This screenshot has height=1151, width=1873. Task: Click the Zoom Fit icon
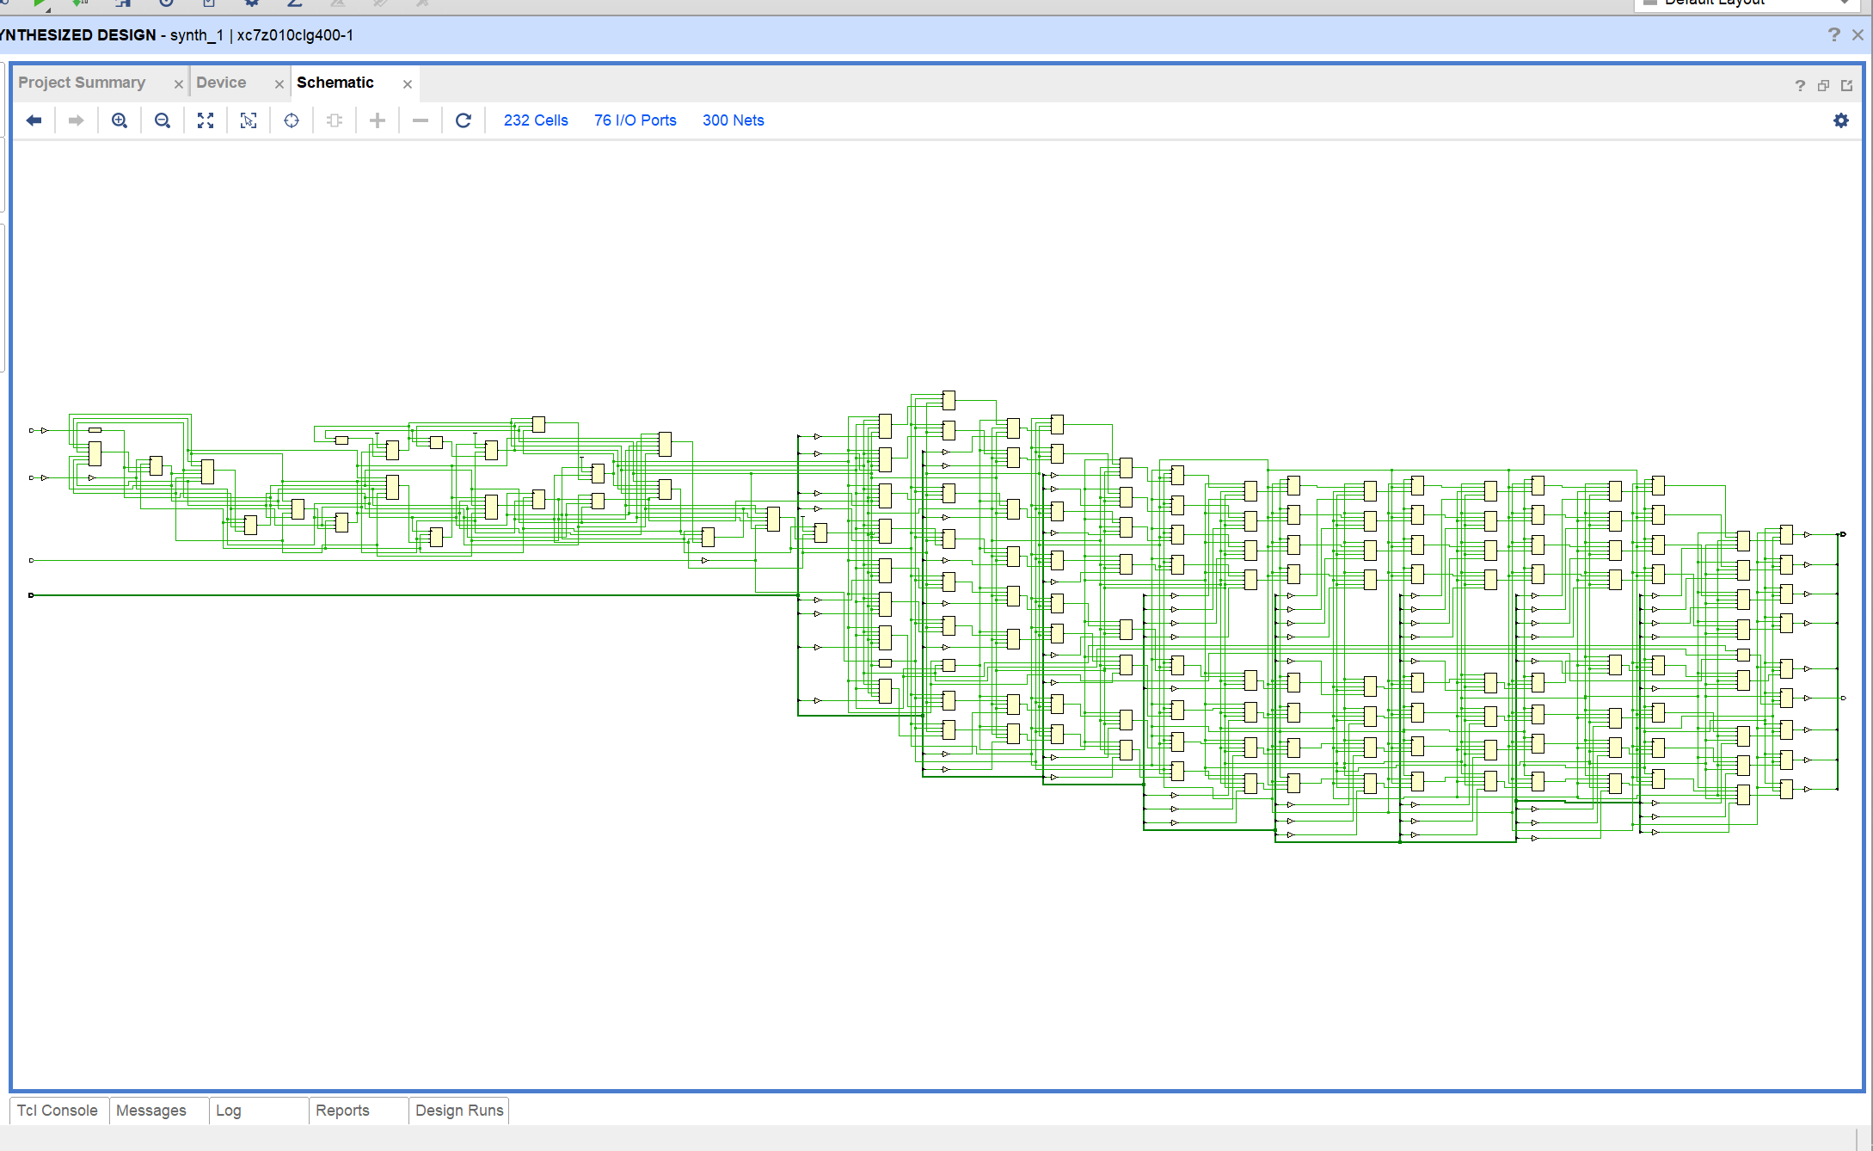coord(206,120)
